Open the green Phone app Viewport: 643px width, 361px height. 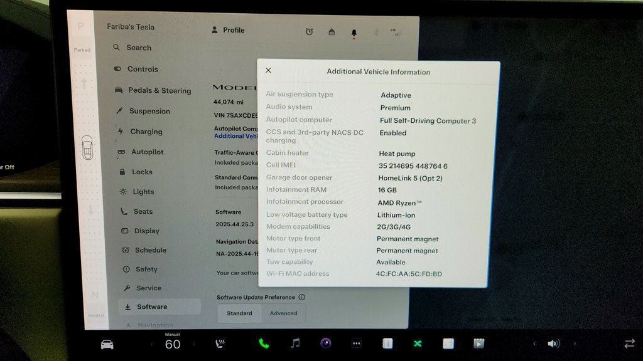pos(264,343)
